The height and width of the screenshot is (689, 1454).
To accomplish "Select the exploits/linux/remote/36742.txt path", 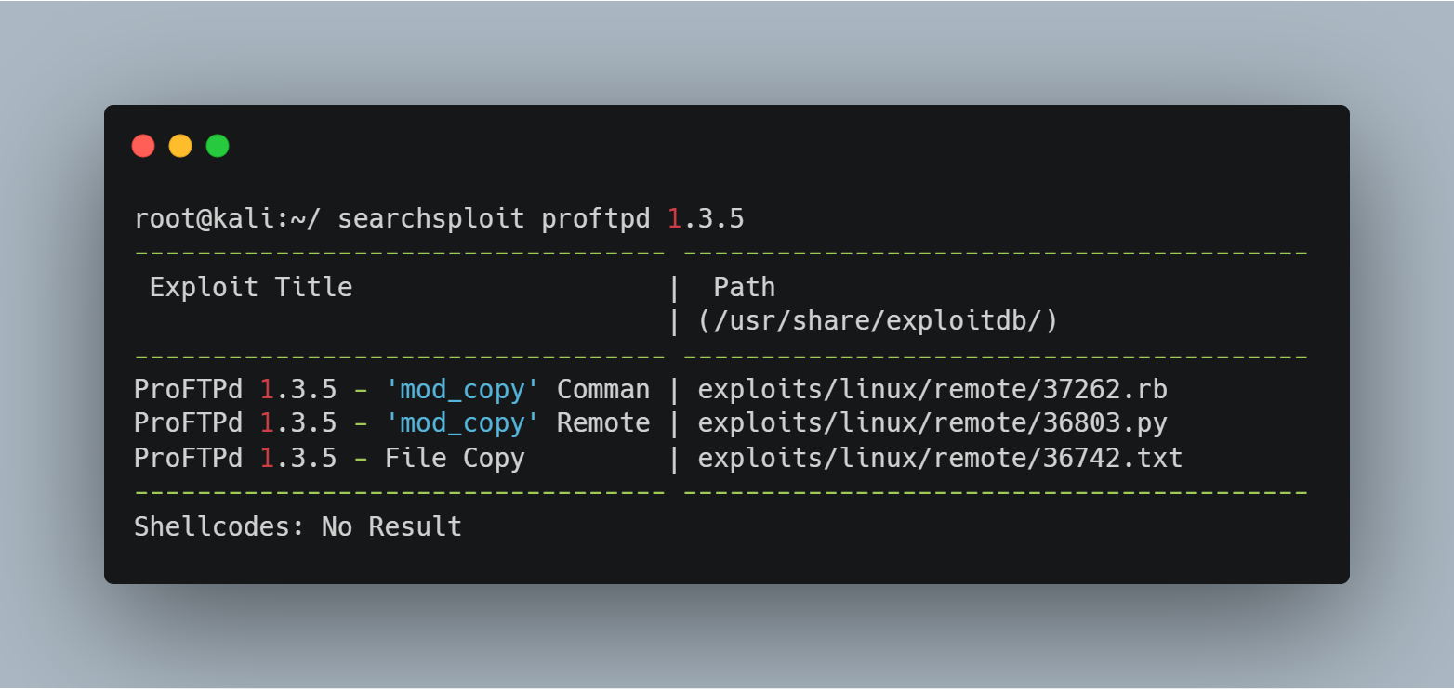I will click(x=940, y=458).
